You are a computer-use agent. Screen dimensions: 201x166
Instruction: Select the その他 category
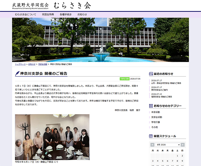(x=154, y=127)
